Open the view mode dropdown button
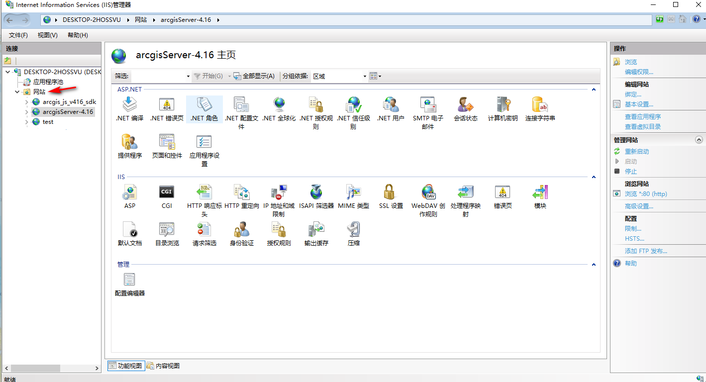This screenshot has width=706, height=382. (x=376, y=76)
